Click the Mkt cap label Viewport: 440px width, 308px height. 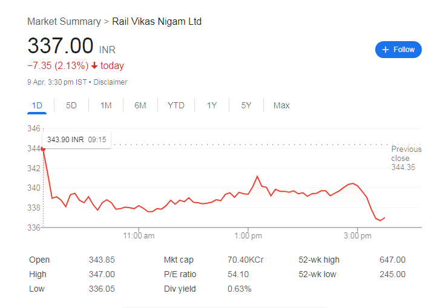pyautogui.click(x=179, y=260)
